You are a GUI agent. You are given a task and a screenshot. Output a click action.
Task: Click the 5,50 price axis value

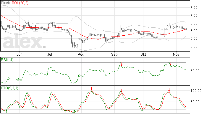pos(194,39)
